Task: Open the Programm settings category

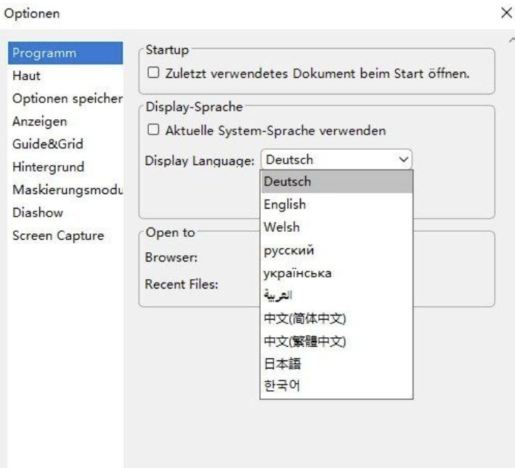Action: click(65, 53)
